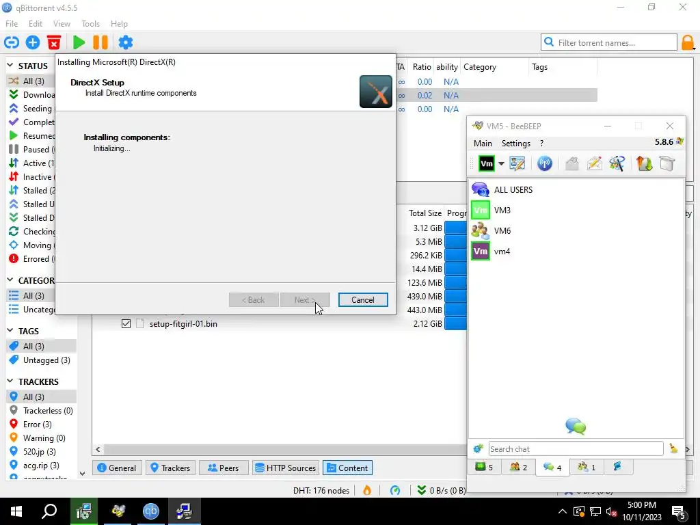Toggle checkbox for setup-fitgirl-01.bin
Screen dimensions: 700x525
tap(126, 323)
